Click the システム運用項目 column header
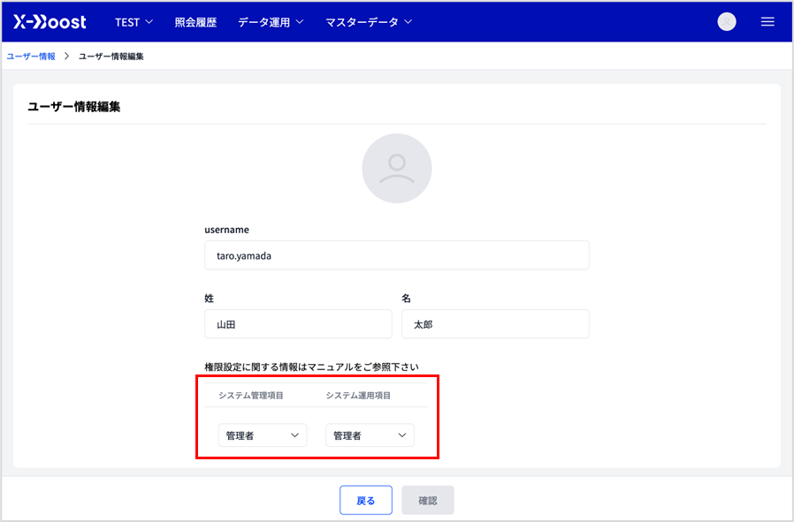794x522 pixels. (358, 396)
